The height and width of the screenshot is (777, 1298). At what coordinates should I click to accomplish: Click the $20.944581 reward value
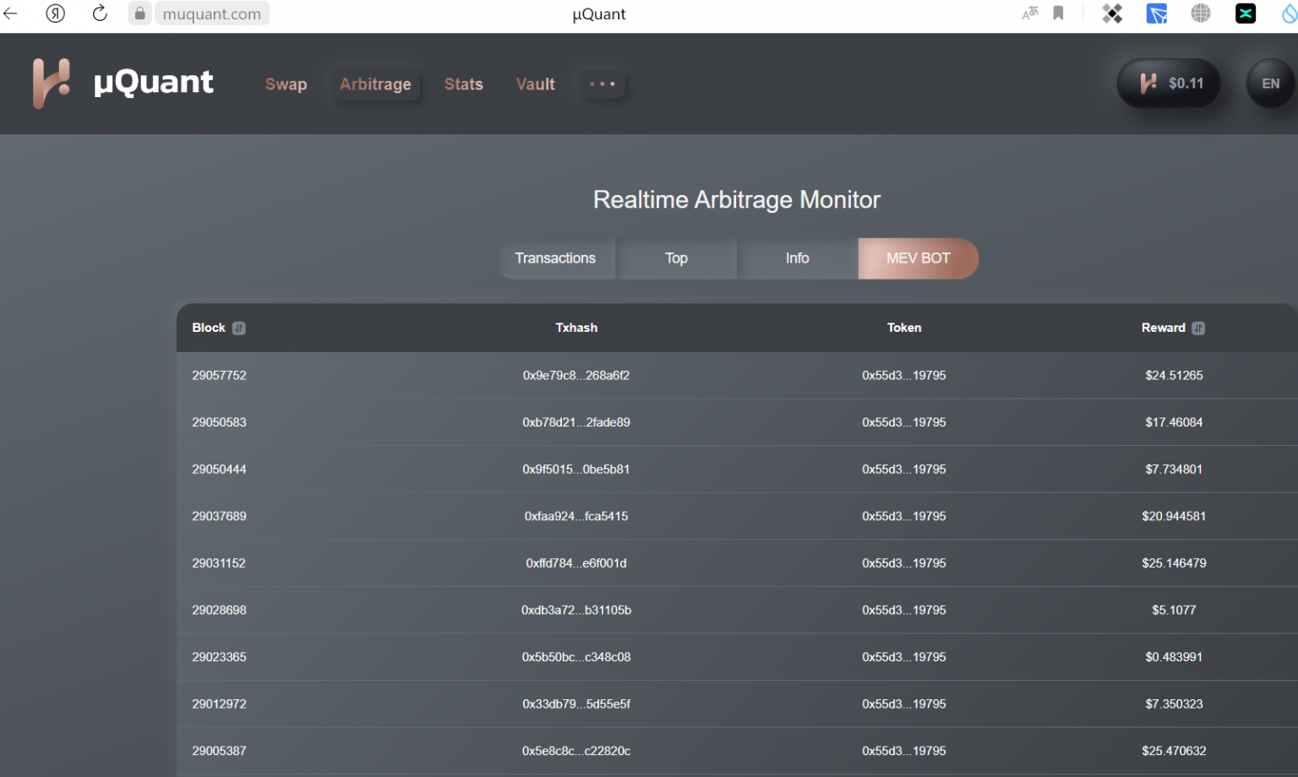[x=1174, y=516]
